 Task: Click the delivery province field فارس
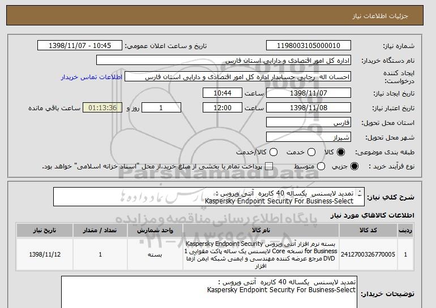309,123
